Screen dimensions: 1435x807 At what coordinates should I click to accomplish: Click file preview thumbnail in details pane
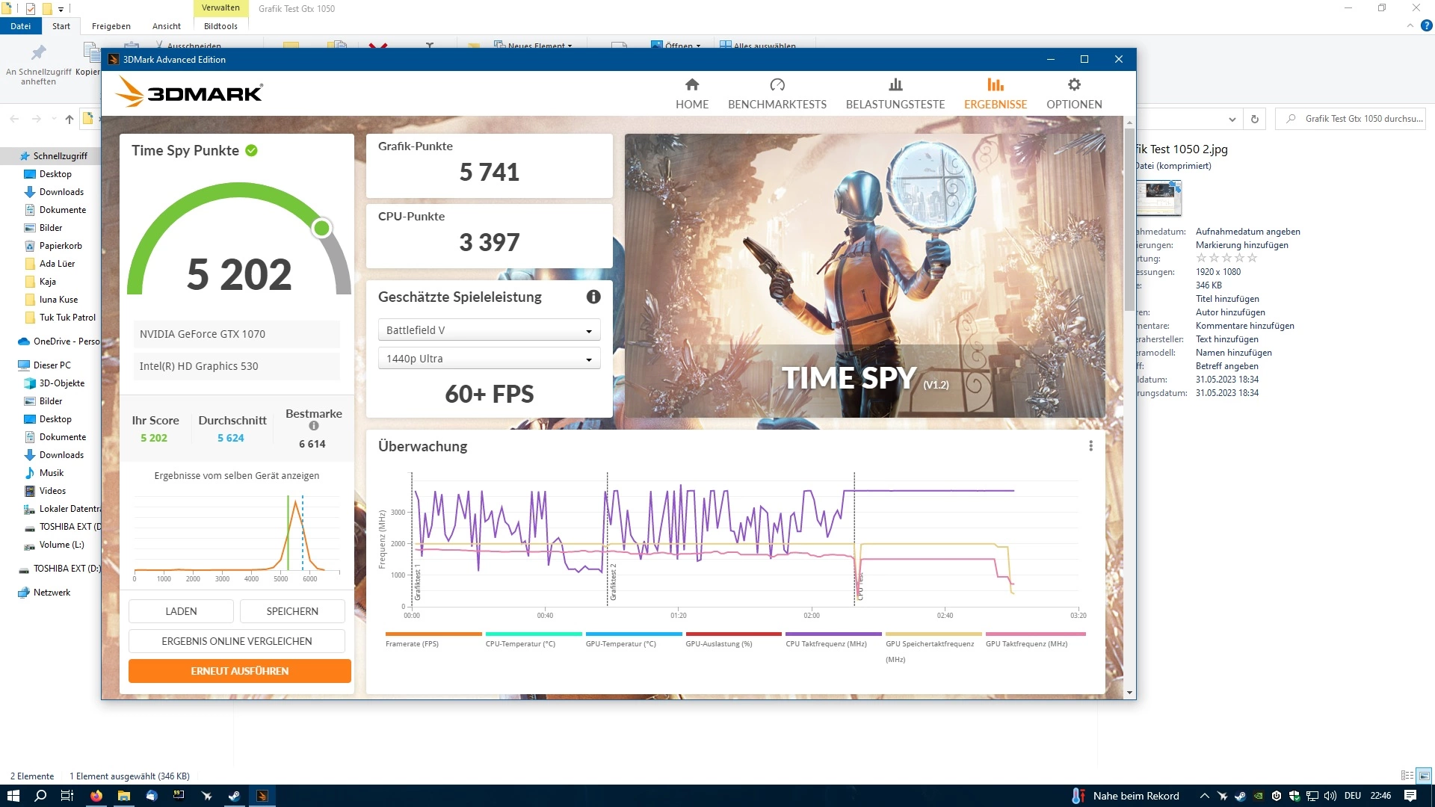click(1158, 197)
